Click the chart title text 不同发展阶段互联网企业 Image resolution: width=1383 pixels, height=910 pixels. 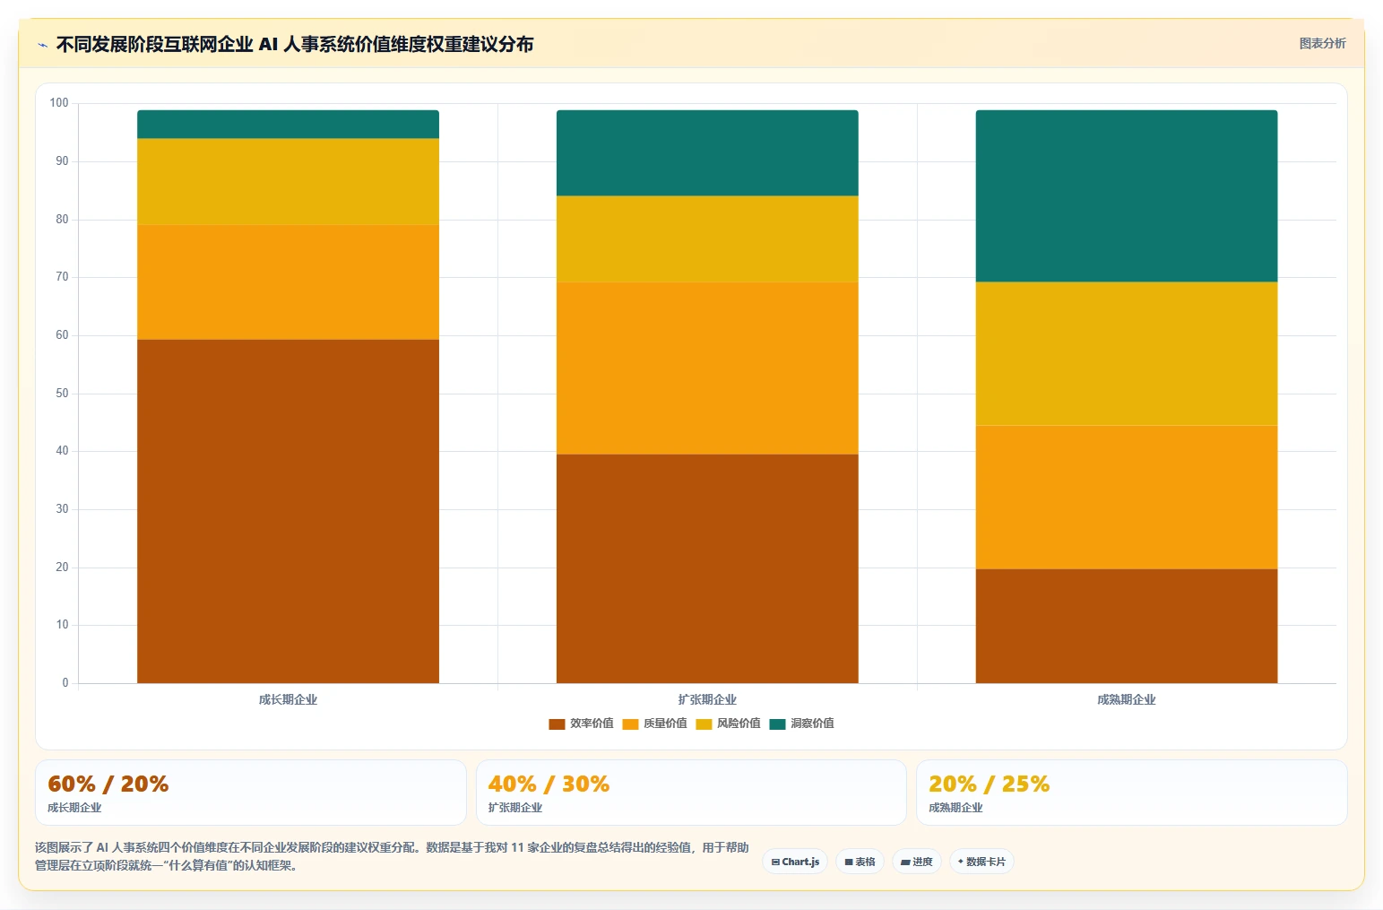[155, 45]
